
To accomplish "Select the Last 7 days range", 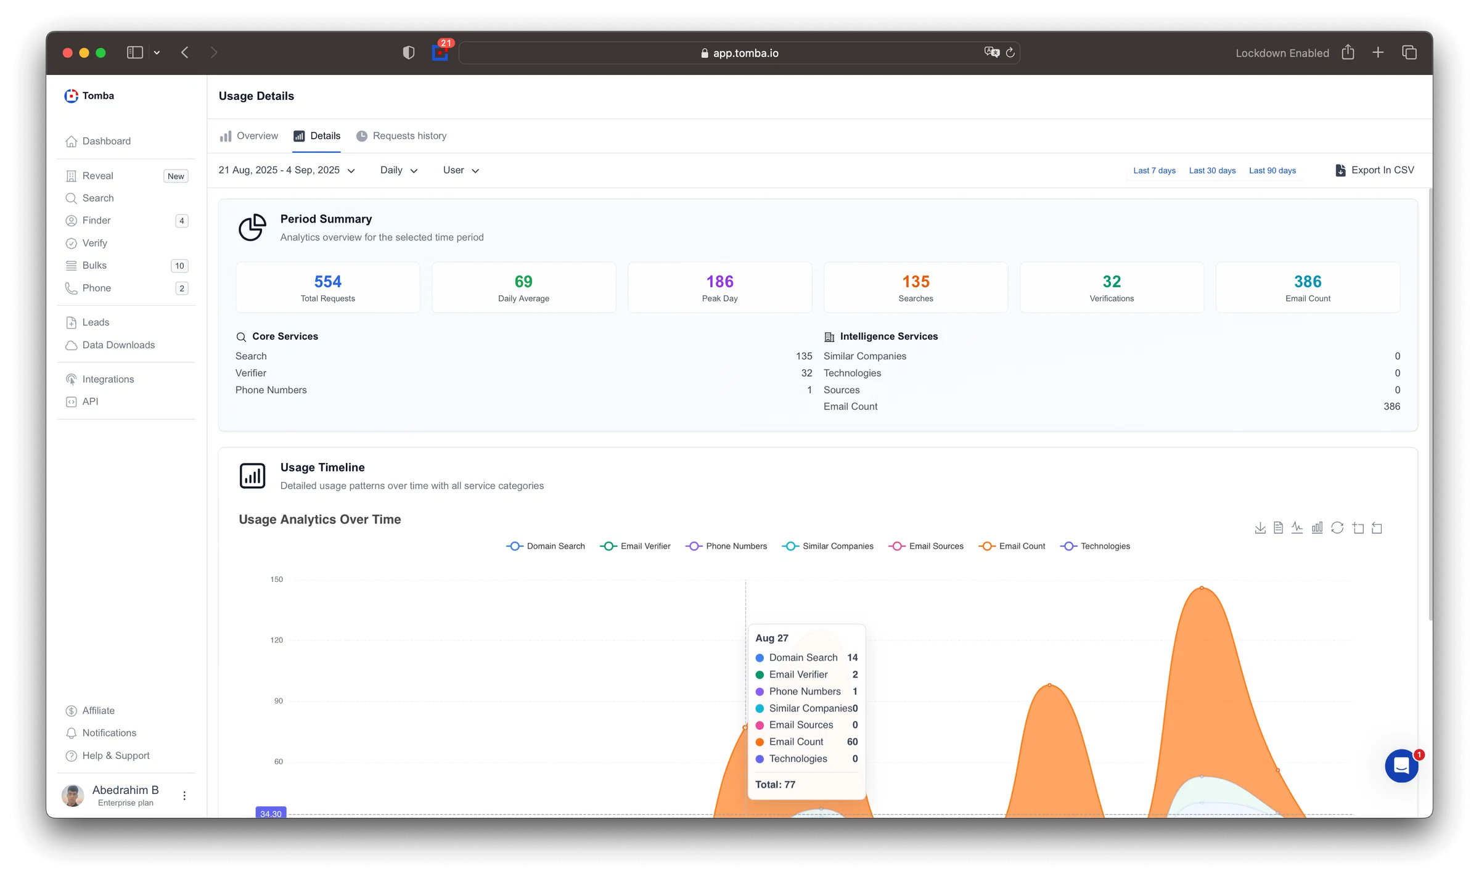I will (1154, 171).
